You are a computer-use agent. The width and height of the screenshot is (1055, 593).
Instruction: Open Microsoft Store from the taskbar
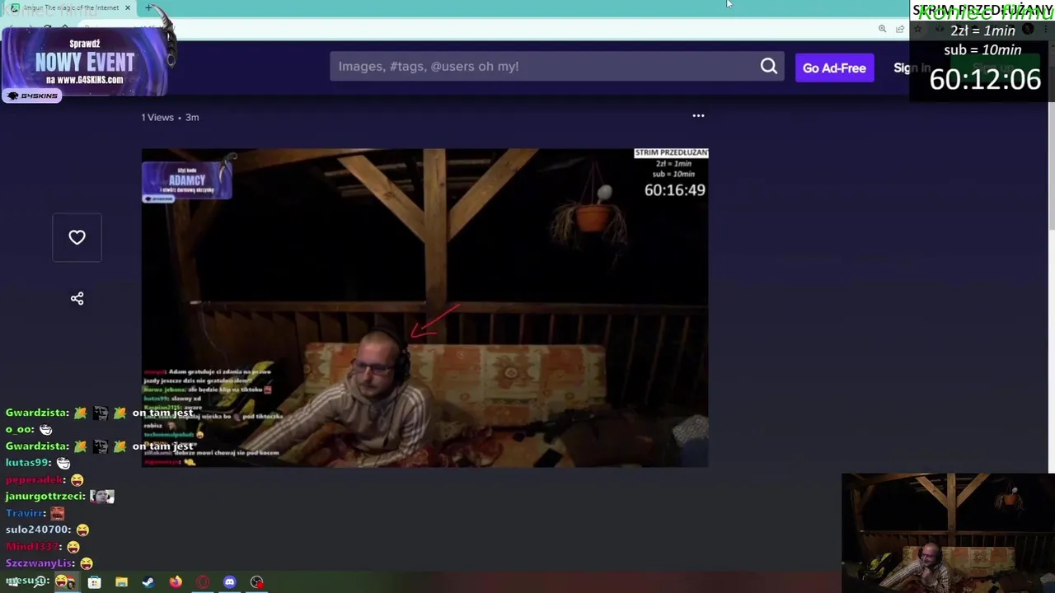pos(95,582)
